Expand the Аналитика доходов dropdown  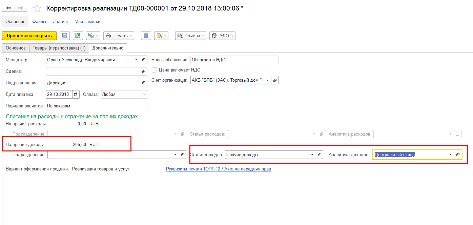(450, 155)
